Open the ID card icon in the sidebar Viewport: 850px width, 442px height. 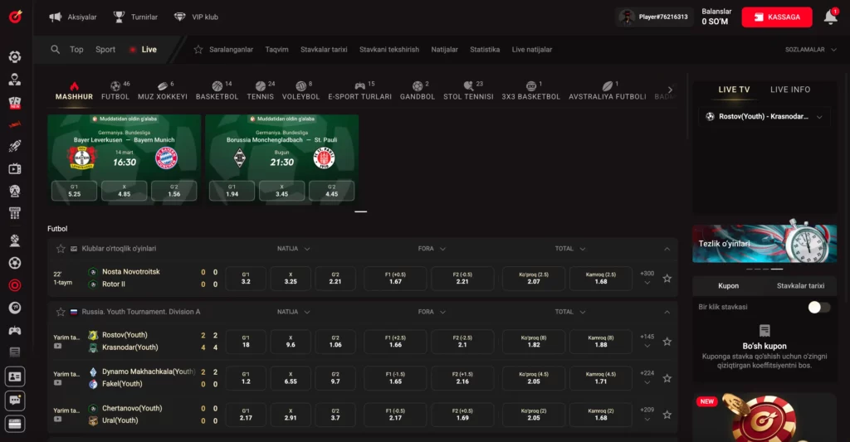tap(15, 376)
